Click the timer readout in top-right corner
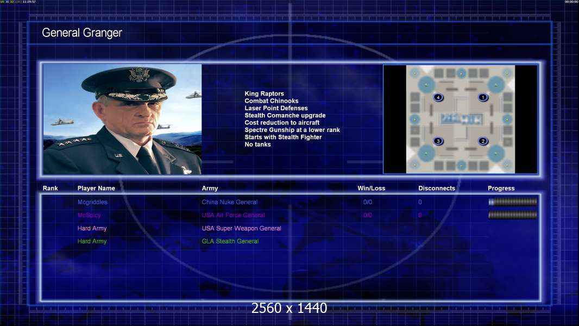The width and height of the screenshot is (579, 326). pos(571,2)
